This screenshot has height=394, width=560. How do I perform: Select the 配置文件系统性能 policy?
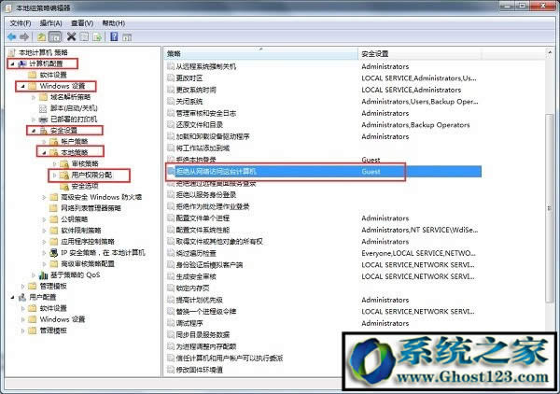[203, 230]
